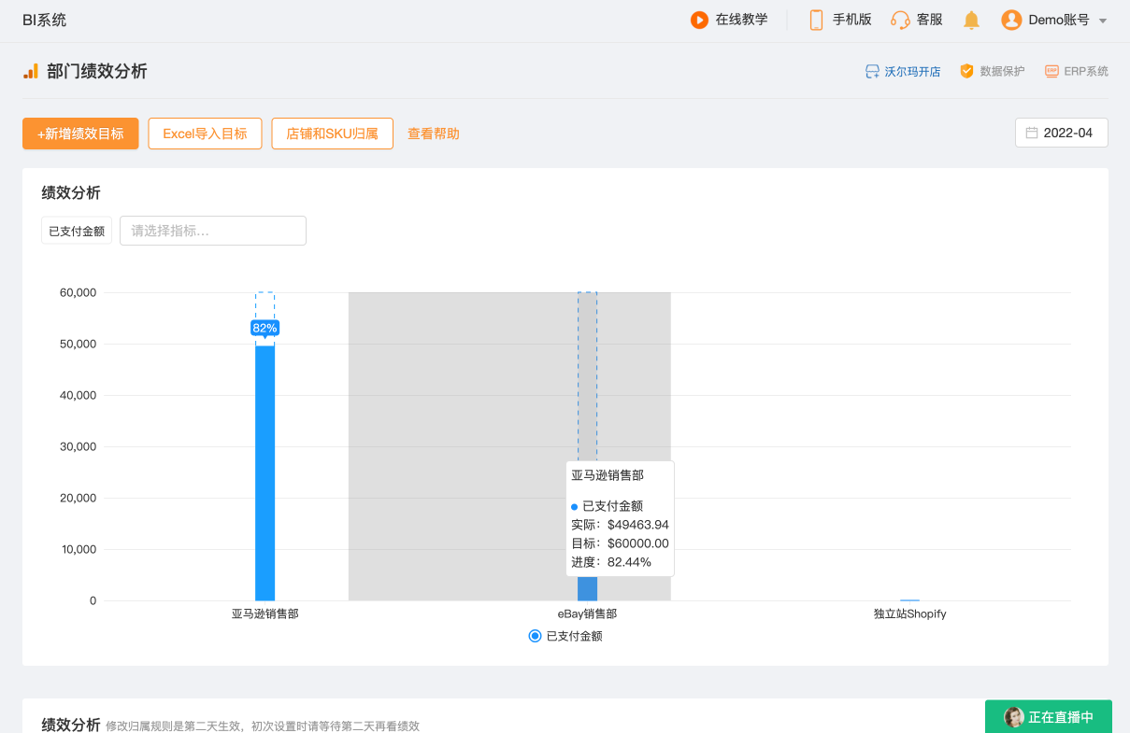Open the 查看帮助 help link
Image resolution: width=1130 pixels, height=733 pixels.
[x=434, y=134]
